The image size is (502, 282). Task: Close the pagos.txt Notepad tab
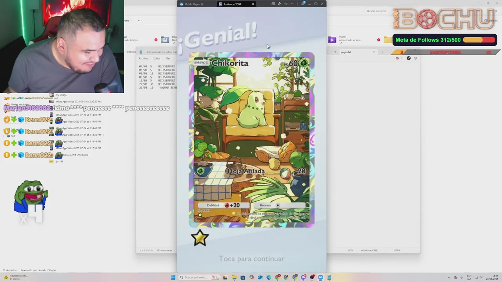pos(374,52)
